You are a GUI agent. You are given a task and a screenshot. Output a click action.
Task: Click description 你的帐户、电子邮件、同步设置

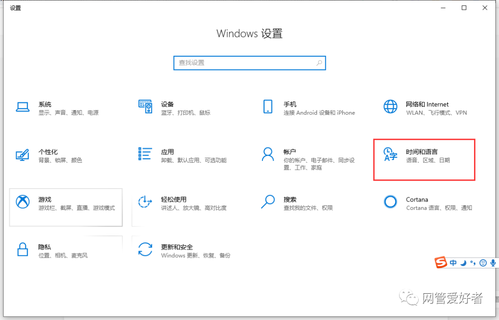click(x=319, y=164)
